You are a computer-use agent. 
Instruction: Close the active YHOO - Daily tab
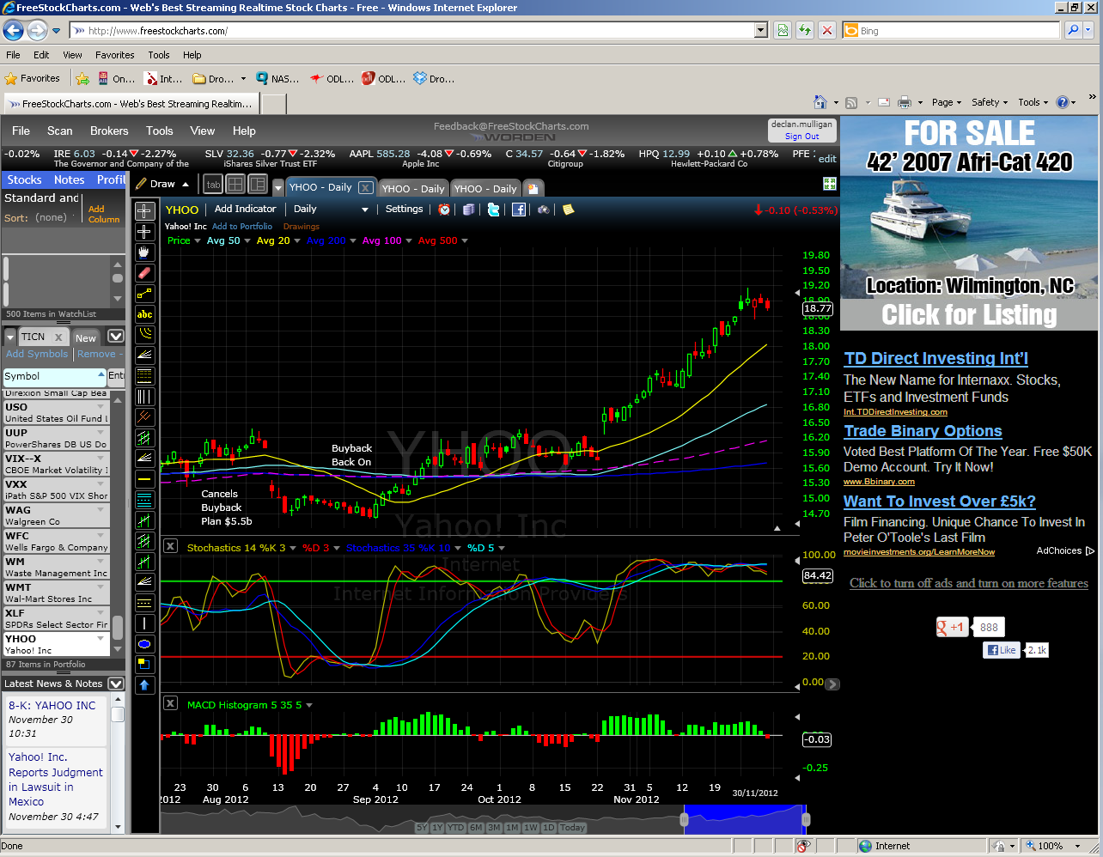(x=365, y=187)
